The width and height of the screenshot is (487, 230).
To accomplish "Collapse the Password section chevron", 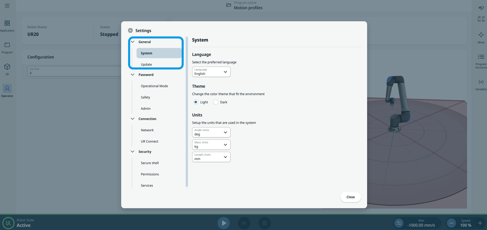I will (132, 75).
